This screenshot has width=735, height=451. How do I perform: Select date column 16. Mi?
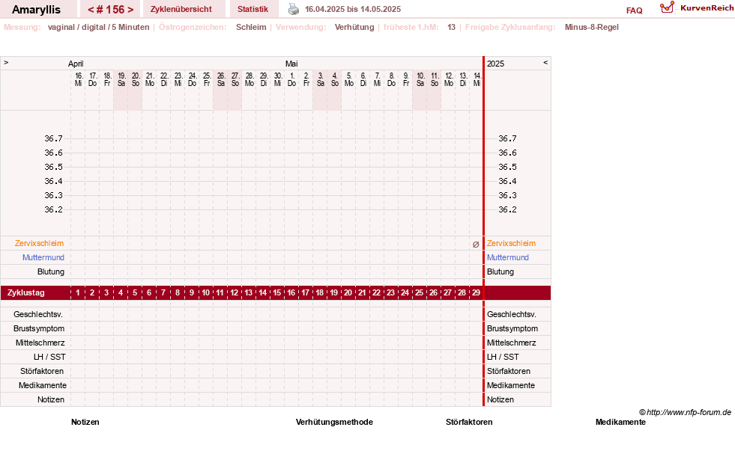tap(78, 79)
